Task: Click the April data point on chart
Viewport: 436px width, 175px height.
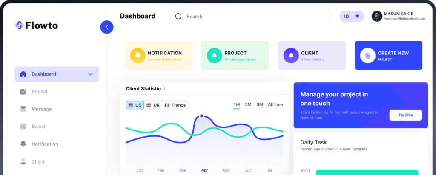Action: [201, 116]
